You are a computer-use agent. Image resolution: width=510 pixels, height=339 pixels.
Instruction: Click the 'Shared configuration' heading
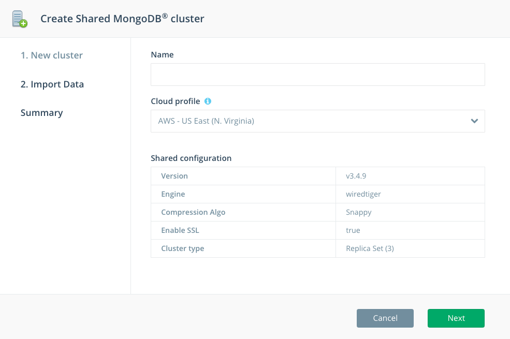click(x=191, y=158)
